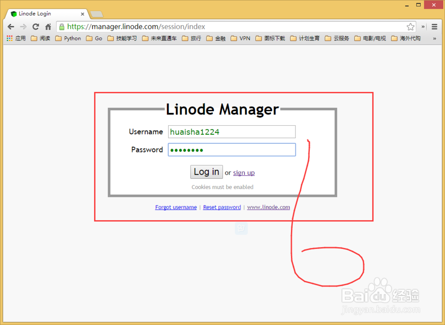Bookmark this page with star icon
Image resolution: width=445 pixels, height=325 pixels.
click(410, 27)
